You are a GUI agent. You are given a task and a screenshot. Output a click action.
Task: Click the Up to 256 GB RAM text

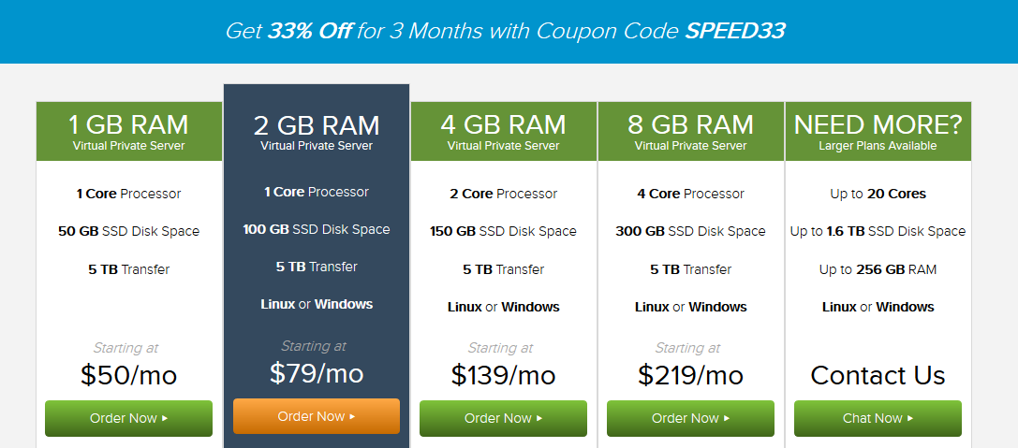(878, 269)
